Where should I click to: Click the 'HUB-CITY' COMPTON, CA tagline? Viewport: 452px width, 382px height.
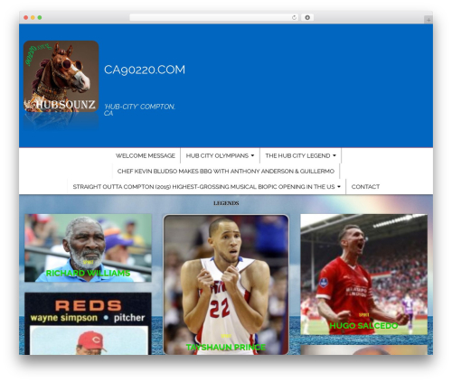(x=139, y=109)
